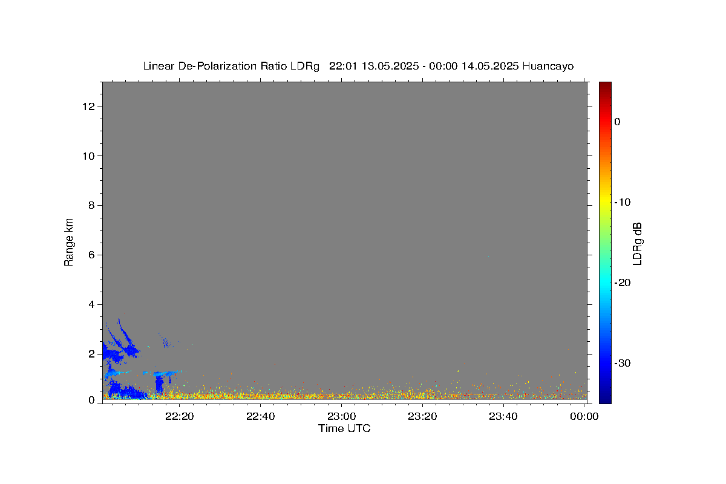Click the yellow-orange near-surface band at 23:00
This screenshot has width=726, height=484.
coord(341,396)
